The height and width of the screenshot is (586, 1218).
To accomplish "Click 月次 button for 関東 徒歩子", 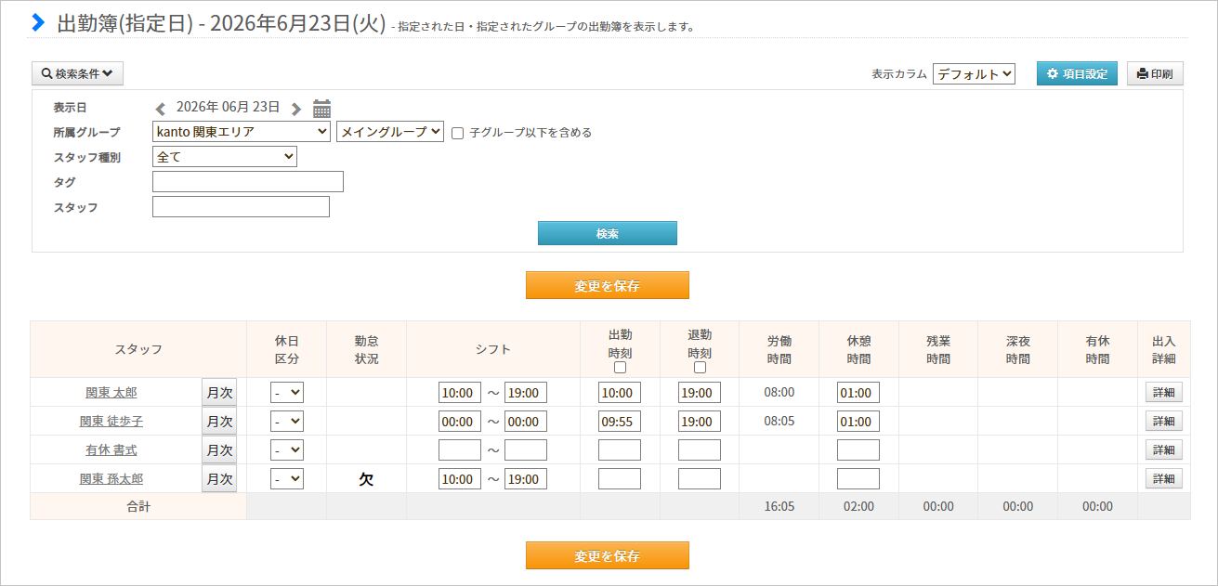I will point(219,422).
